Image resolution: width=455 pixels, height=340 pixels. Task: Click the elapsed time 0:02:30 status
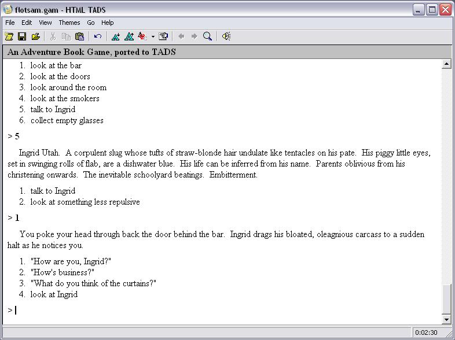point(426,332)
